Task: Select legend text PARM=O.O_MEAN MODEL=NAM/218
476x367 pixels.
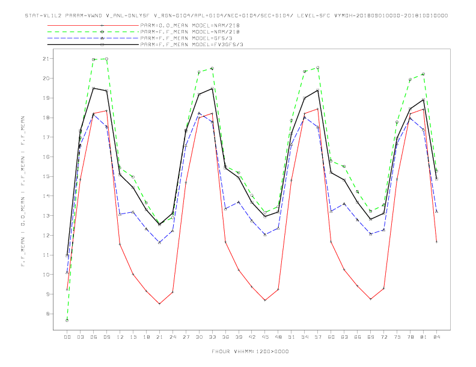Action: tap(190, 25)
